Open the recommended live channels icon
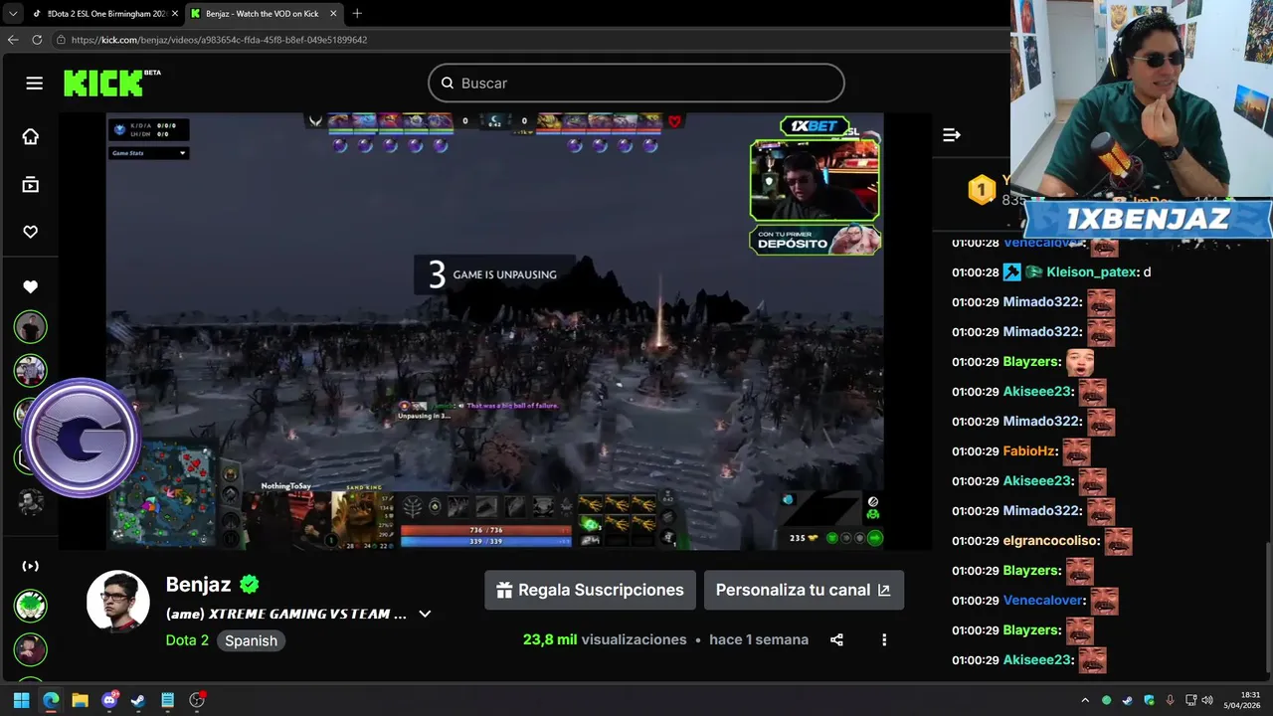 click(31, 566)
